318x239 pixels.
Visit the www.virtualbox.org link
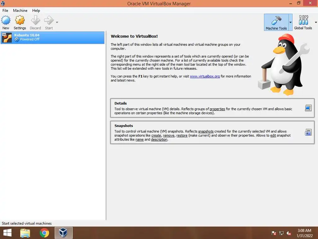click(x=205, y=77)
